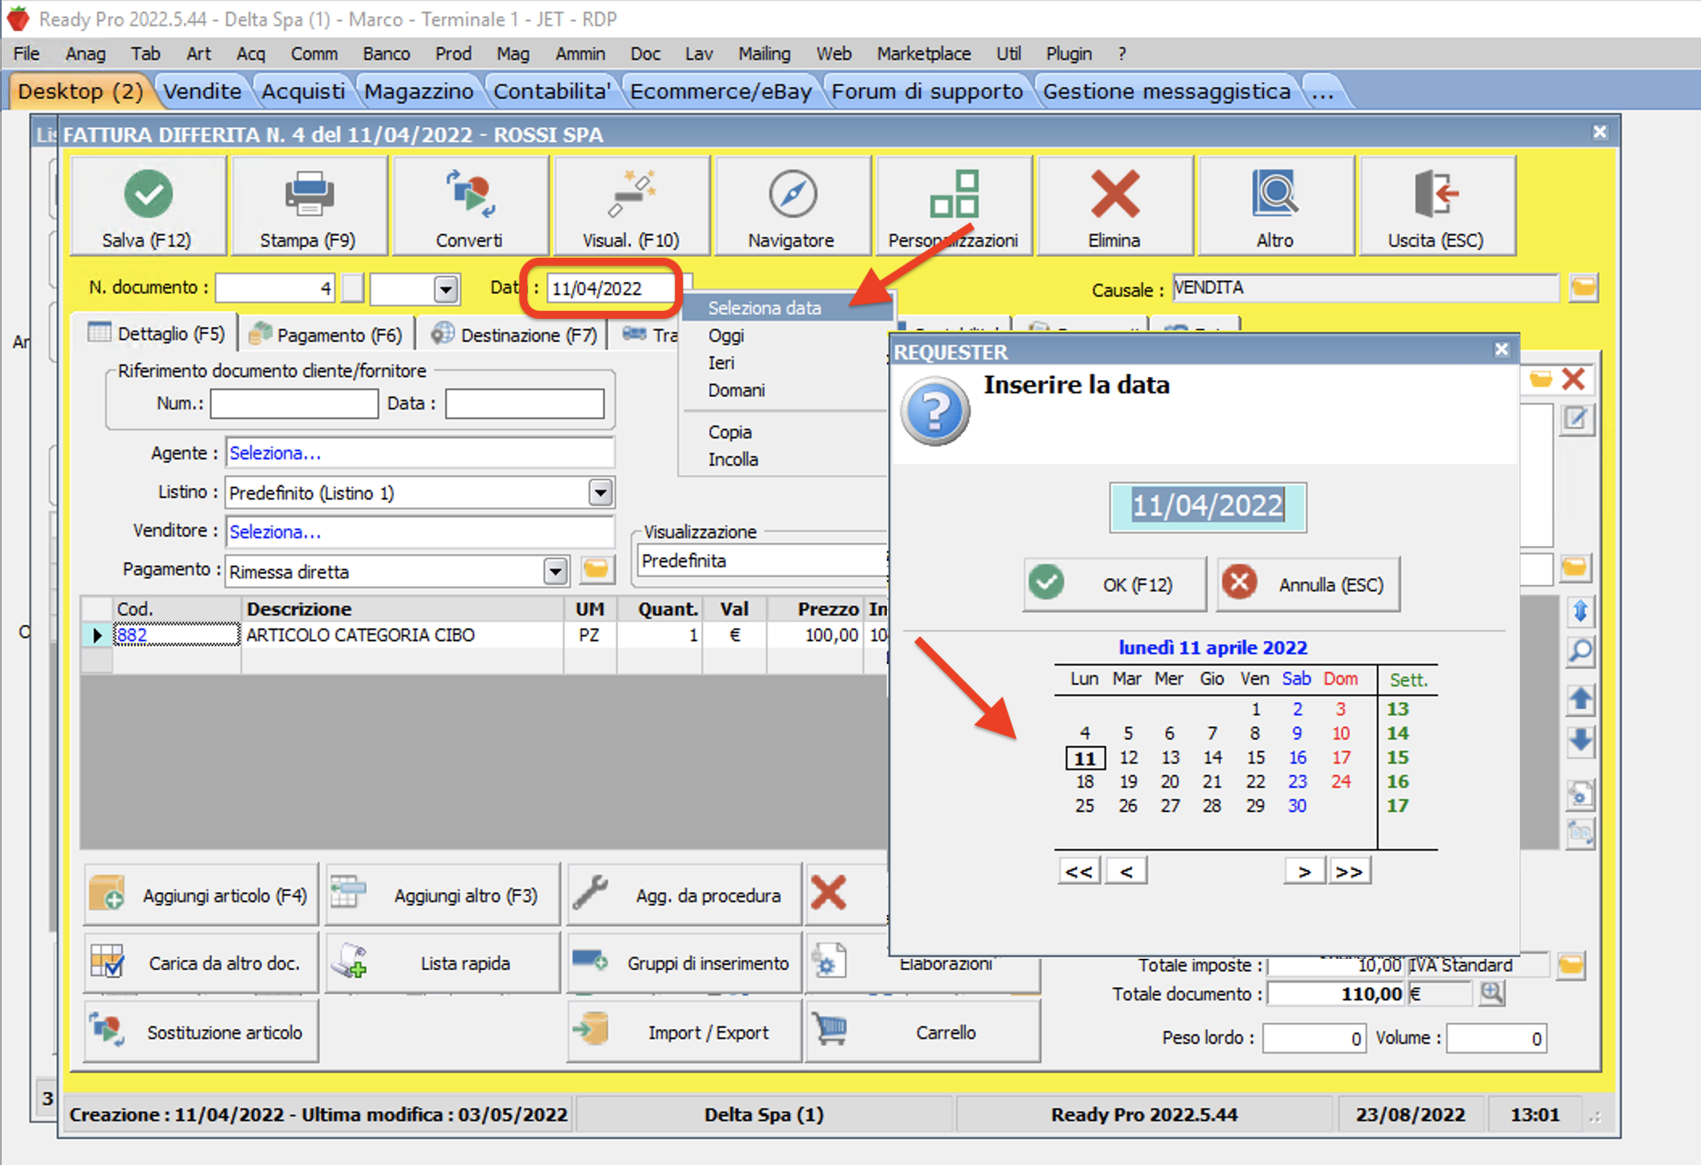Viewport: 1701px width, 1165px height.
Task: Click Sostituzione articolo button
Action: click(x=201, y=1032)
